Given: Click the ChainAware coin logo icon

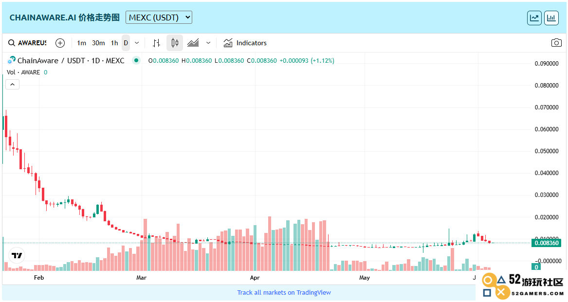Looking at the screenshot, I should pos(12,60).
